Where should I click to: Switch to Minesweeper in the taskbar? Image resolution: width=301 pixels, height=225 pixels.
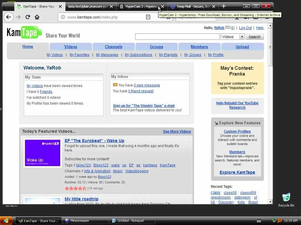[86, 221]
